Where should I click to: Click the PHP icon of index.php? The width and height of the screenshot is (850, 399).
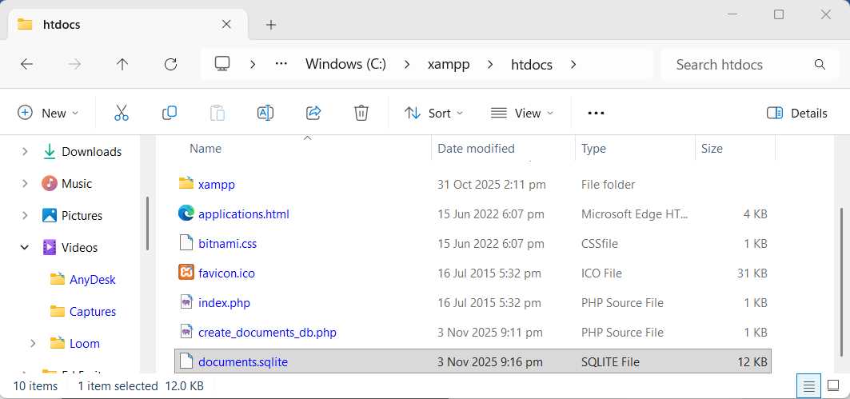tap(186, 302)
